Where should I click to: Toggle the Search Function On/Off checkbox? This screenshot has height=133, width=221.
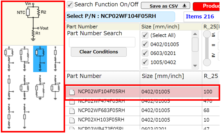point(70,5)
